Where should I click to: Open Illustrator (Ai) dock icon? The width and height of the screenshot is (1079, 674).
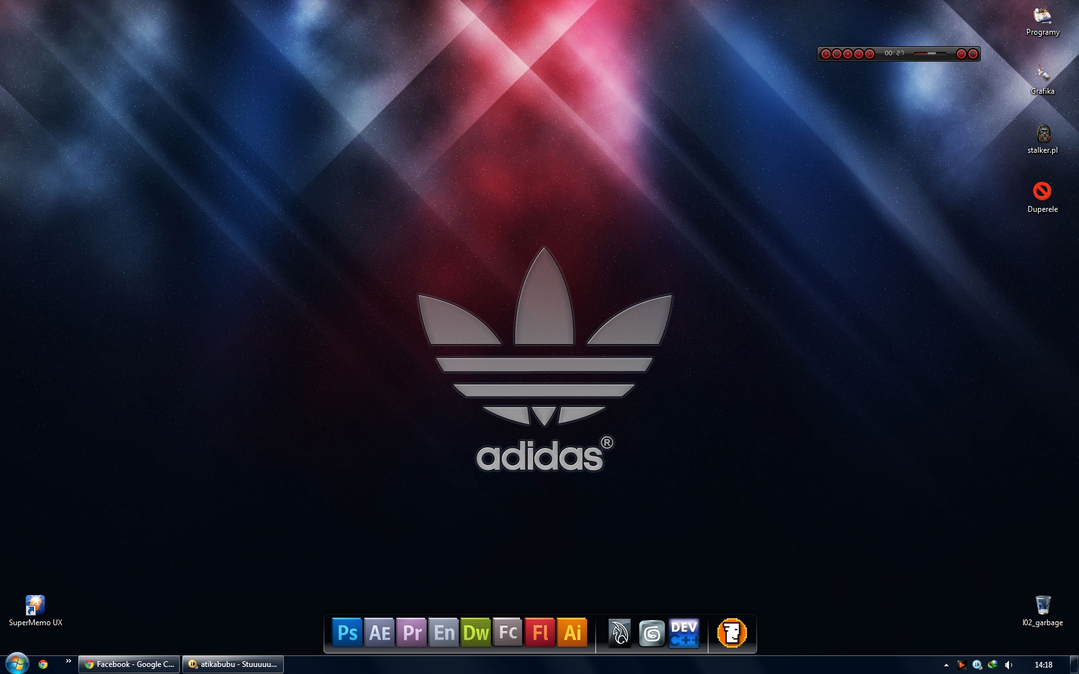click(x=572, y=633)
